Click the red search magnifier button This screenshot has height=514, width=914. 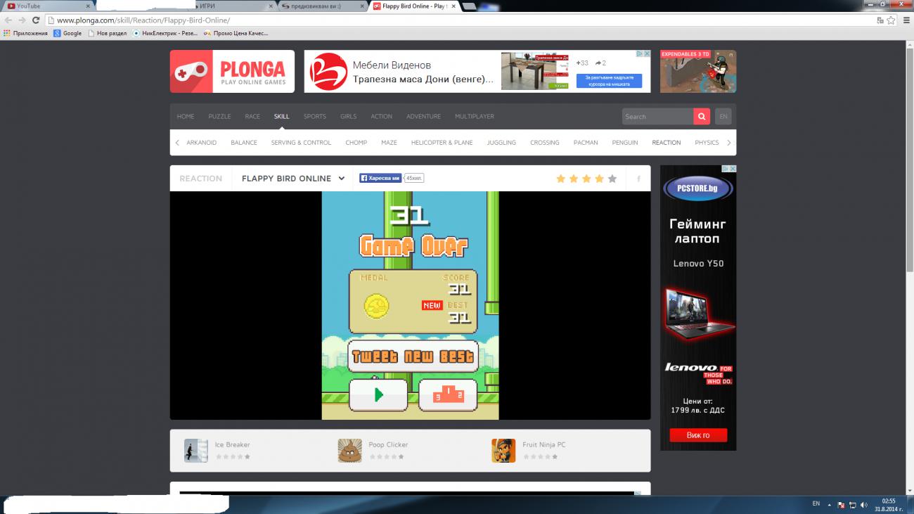[701, 117]
